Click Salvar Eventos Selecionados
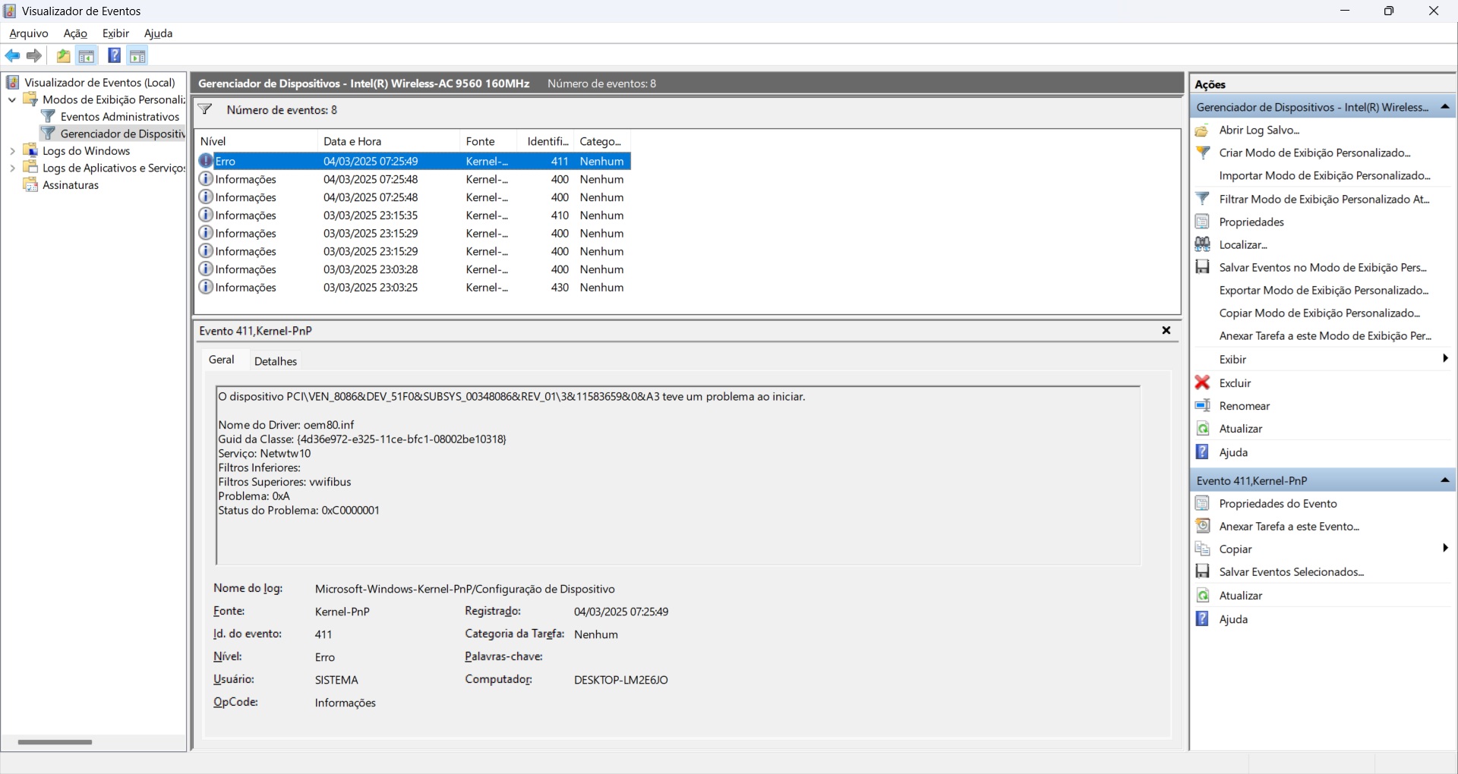The height and width of the screenshot is (774, 1458). pyautogui.click(x=1291, y=572)
